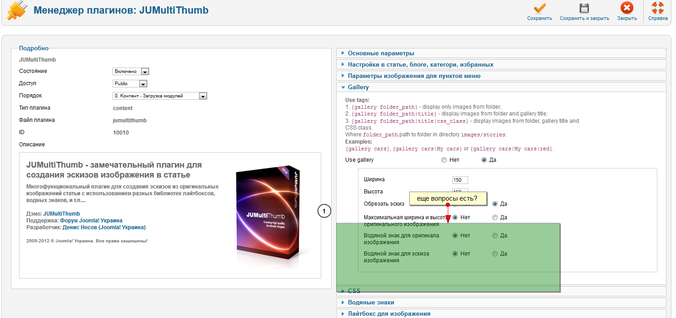Expand the Основные параметры section

click(x=381, y=53)
